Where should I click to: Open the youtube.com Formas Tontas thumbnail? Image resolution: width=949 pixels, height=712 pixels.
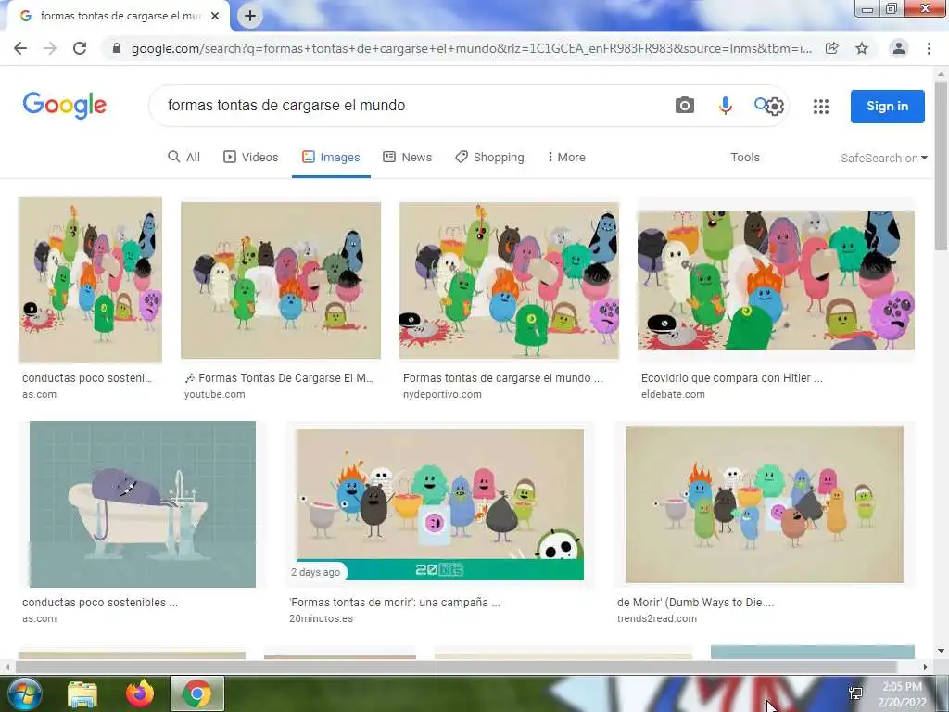[281, 280]
